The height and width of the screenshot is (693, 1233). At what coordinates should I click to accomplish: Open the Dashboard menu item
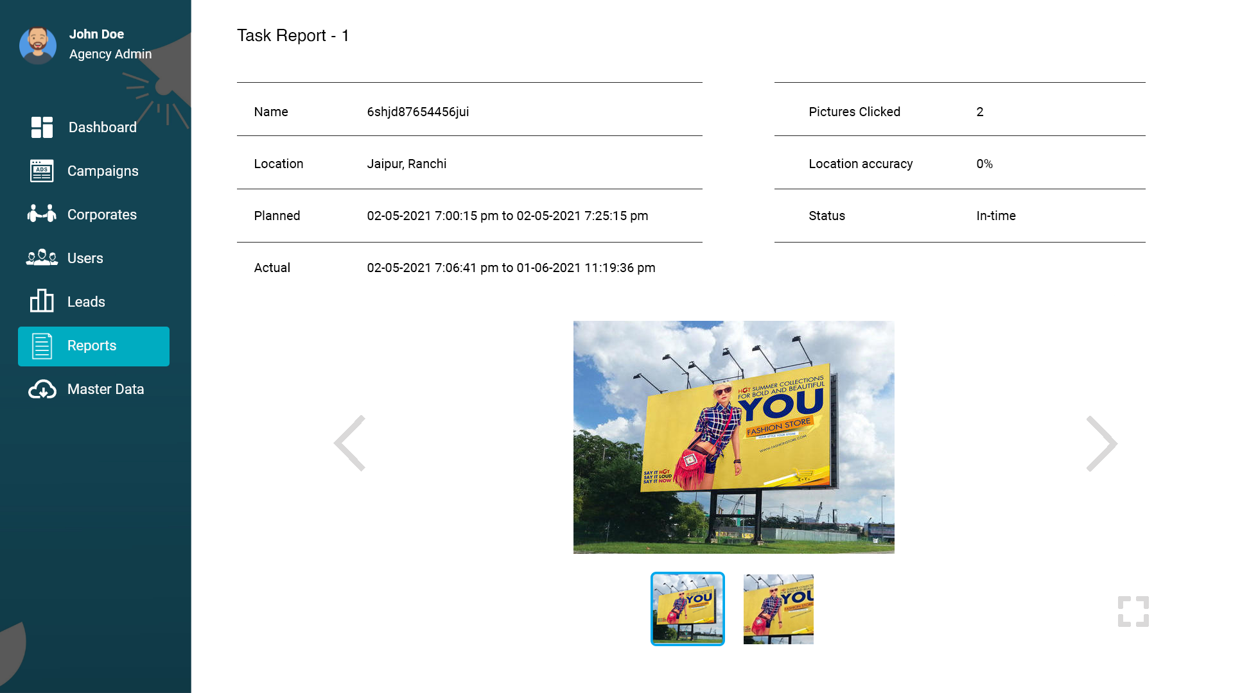pos(103,127)
